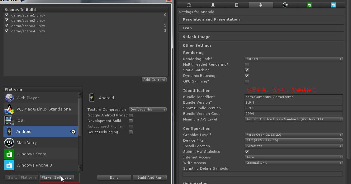Open Standalone settings tab download-arrow icon
This screenshot has height=184, width=351.
tap(213, 5)
